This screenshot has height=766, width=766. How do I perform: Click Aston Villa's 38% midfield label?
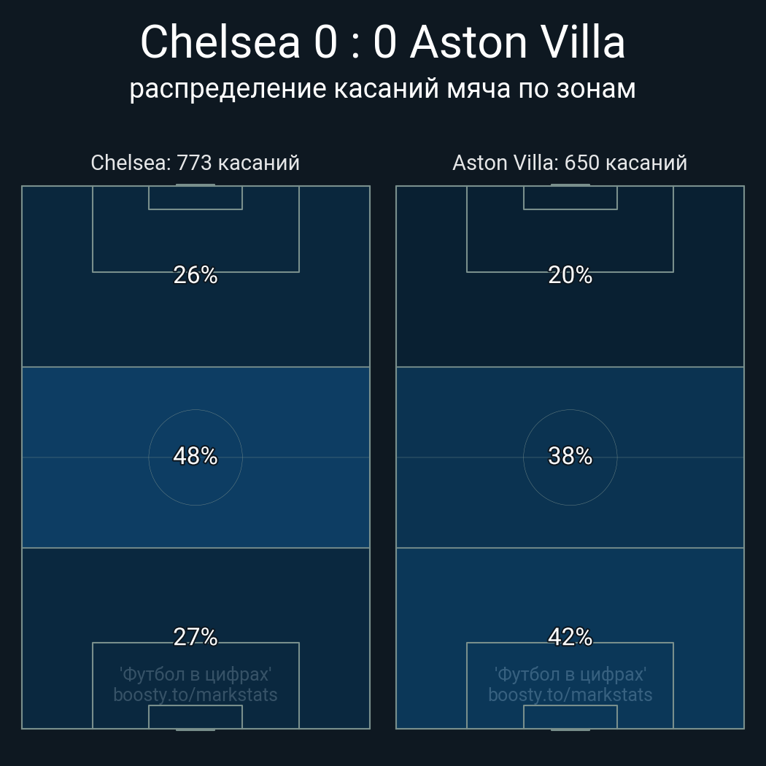pos(570,456)
